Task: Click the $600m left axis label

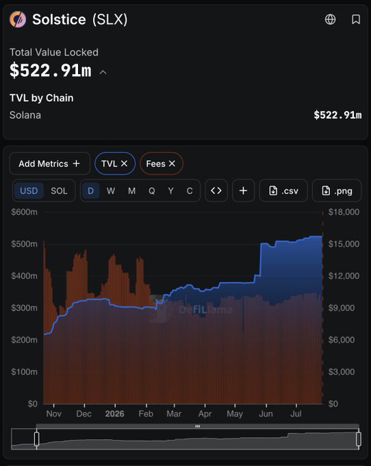Action: [x=25, y=212]
